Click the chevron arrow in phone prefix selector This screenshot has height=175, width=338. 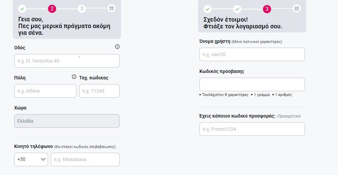(x=43, y=159)
